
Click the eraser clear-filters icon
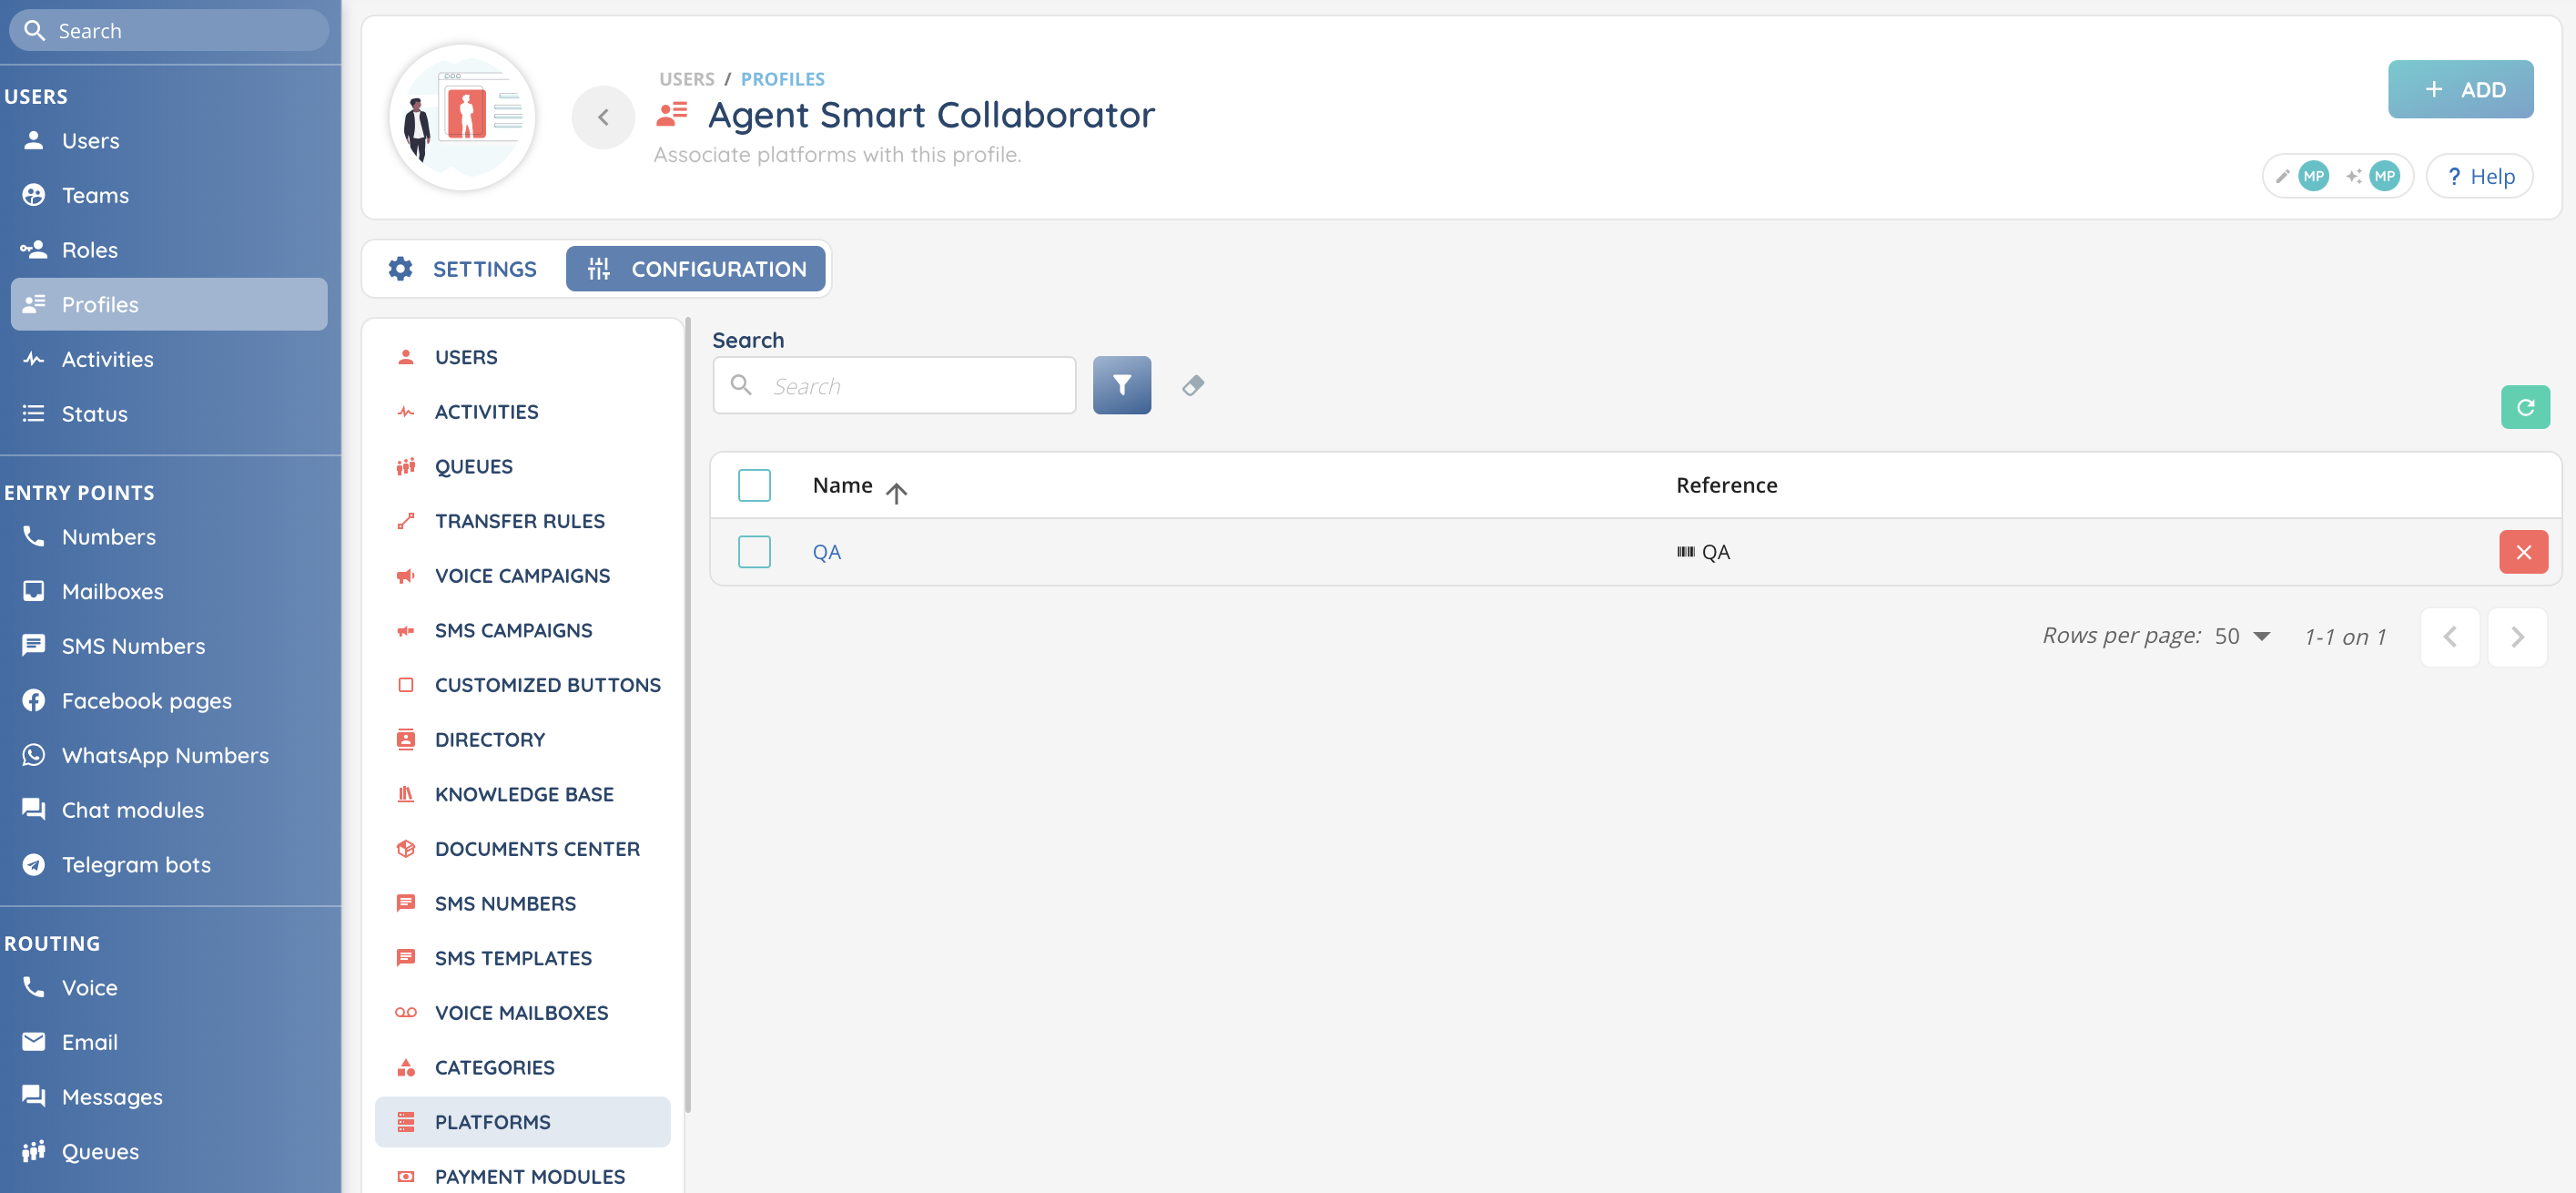pyautogui.click(x=1192, y=385)
